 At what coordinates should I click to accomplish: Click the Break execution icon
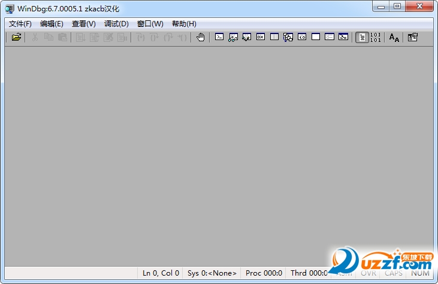[122, 37]
